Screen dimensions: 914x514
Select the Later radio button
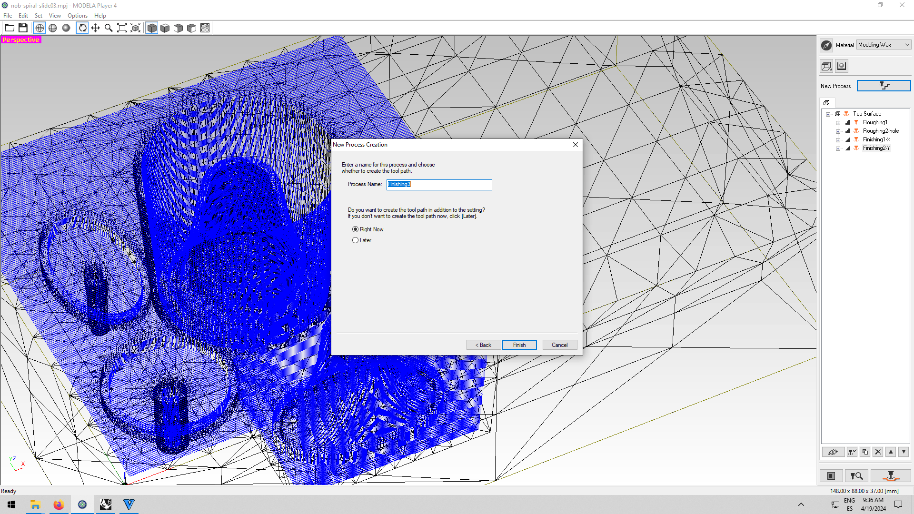(x=355, y=240)
